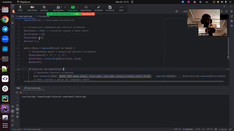Open the Notifications bell in right sidebar
The image size is (234, 131).
(231, 16)
